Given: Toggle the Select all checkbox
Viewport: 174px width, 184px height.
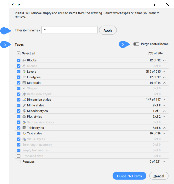Looking at the screenshot, I should click(19, 53).
